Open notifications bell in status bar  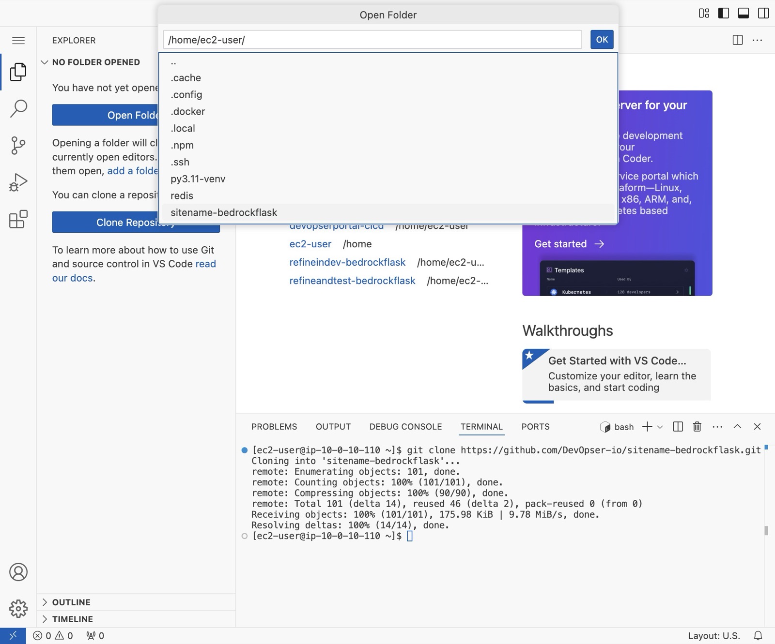tap(758, 636)
